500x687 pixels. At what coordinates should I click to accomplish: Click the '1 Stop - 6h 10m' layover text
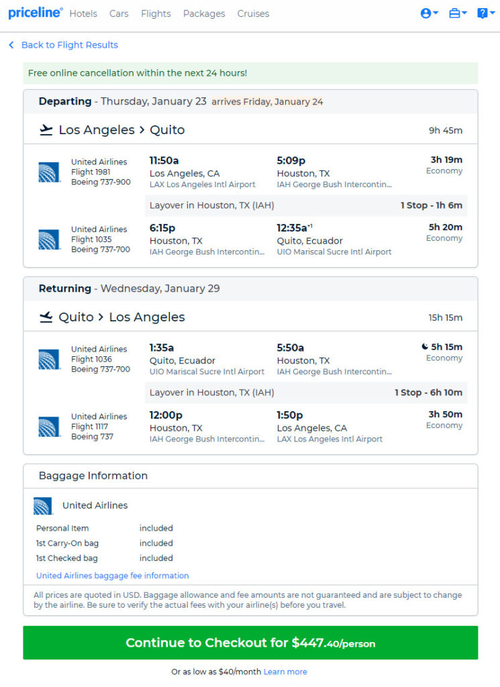(428, 392)
